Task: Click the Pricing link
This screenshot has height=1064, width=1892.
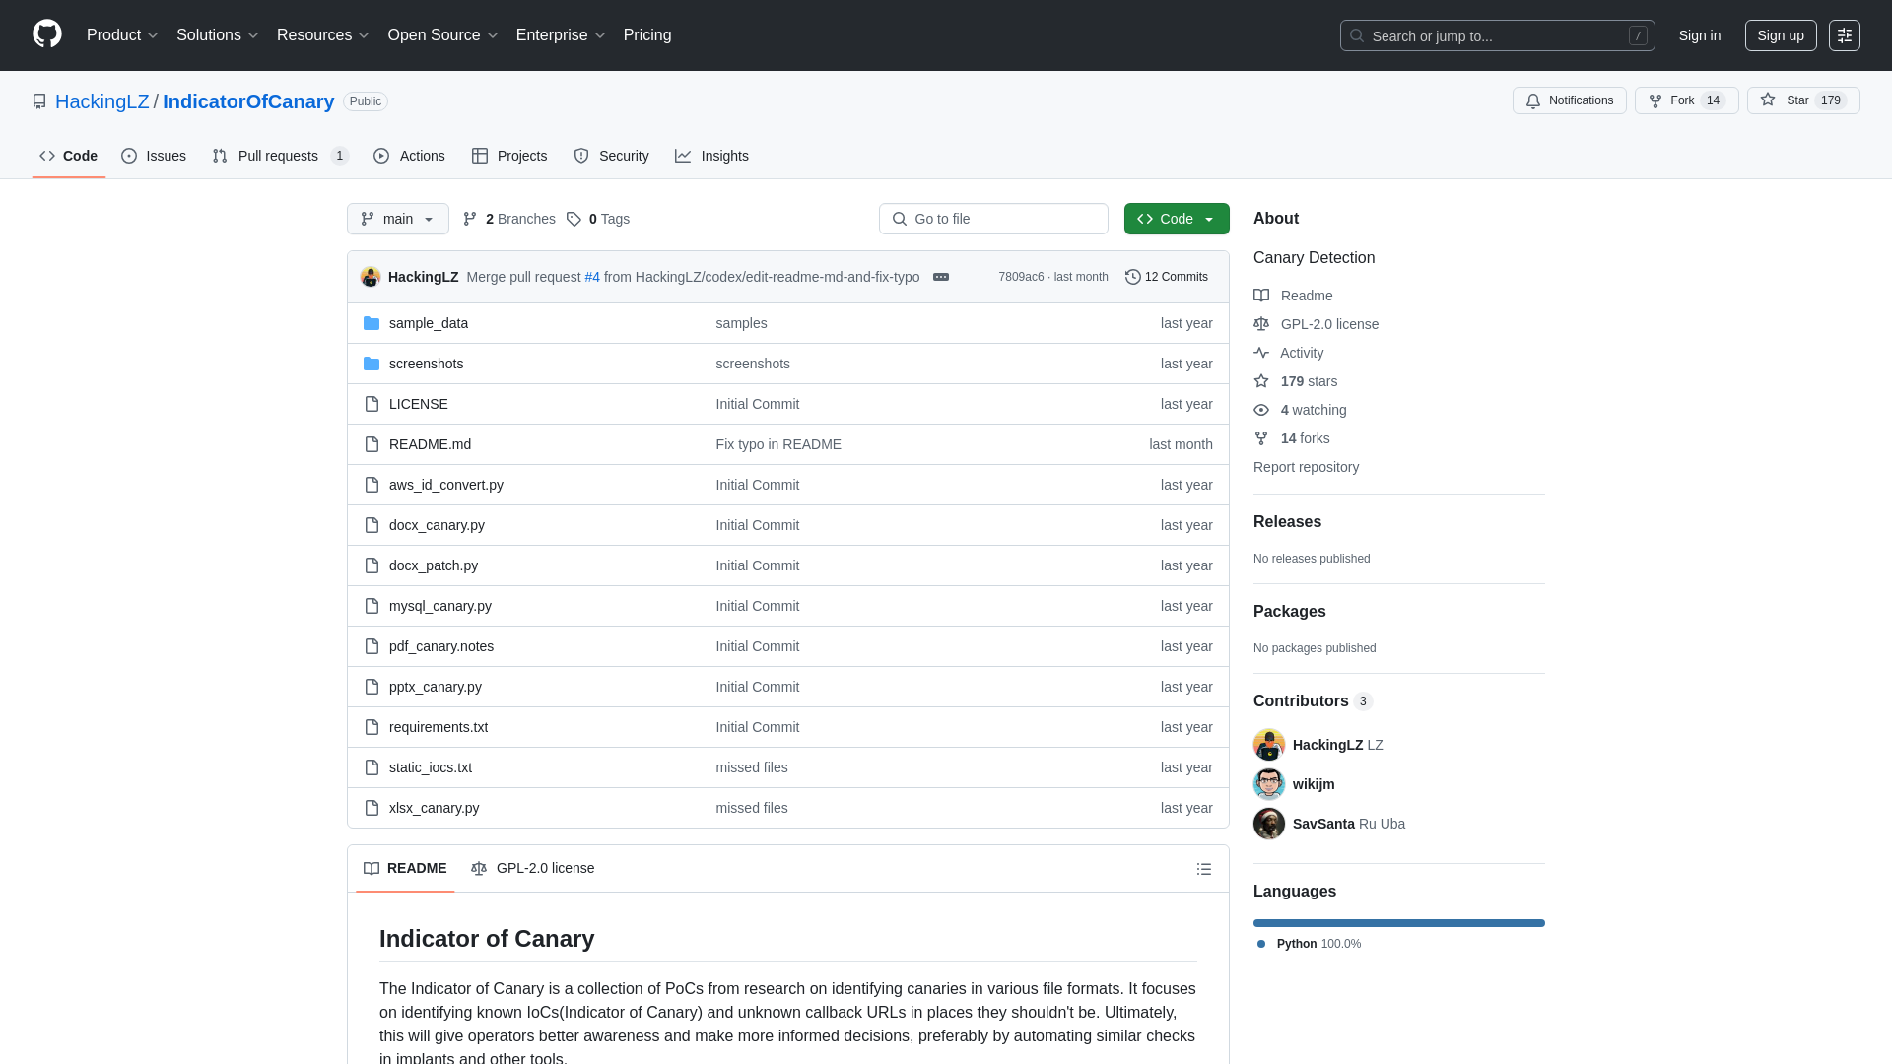Action: [647, 35]
